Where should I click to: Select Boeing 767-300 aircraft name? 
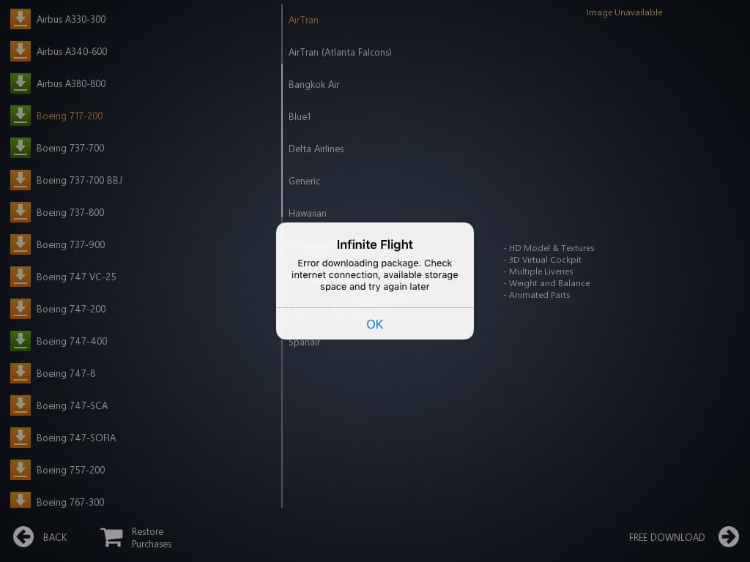pyautogui.click(x=70, y=502)
